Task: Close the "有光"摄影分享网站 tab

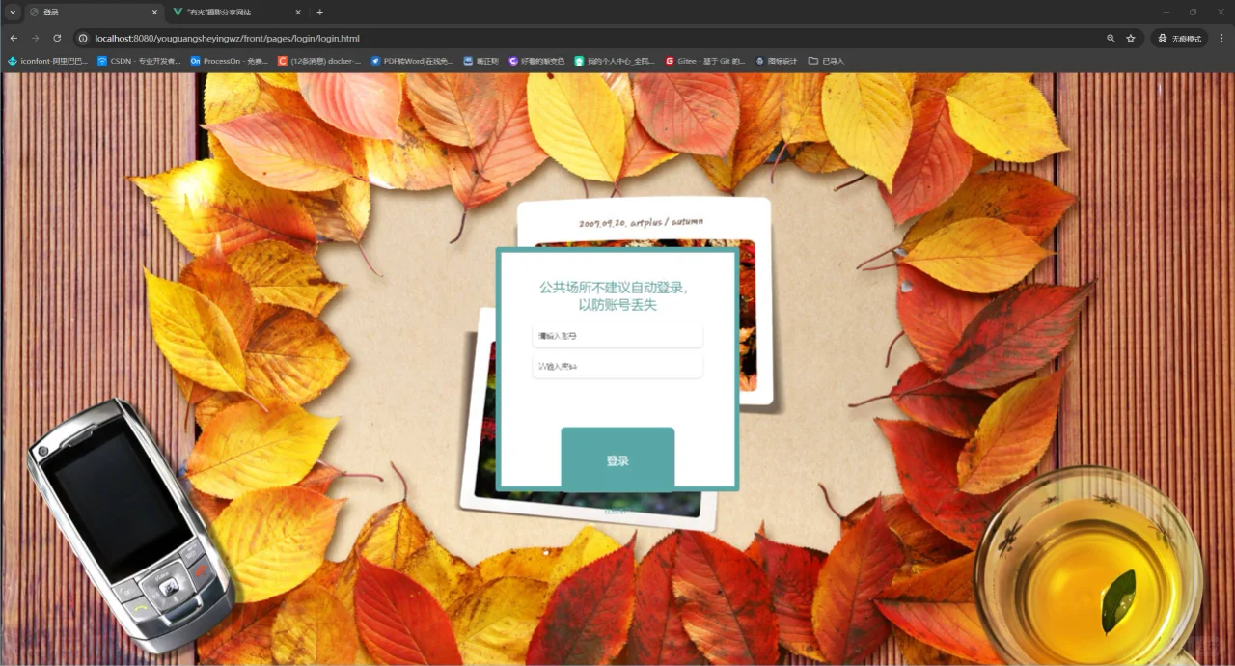Action: [x=298, y=13]
